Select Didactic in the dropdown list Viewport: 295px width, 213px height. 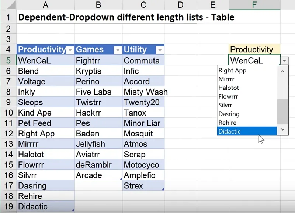(x=246, y=131)
